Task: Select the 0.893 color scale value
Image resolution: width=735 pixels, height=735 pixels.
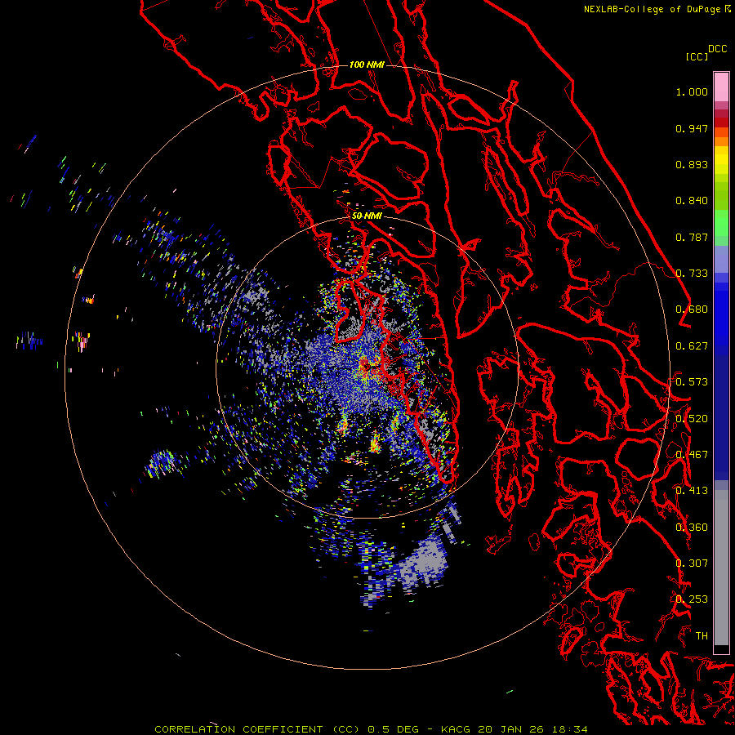Action: pos(692,164)
